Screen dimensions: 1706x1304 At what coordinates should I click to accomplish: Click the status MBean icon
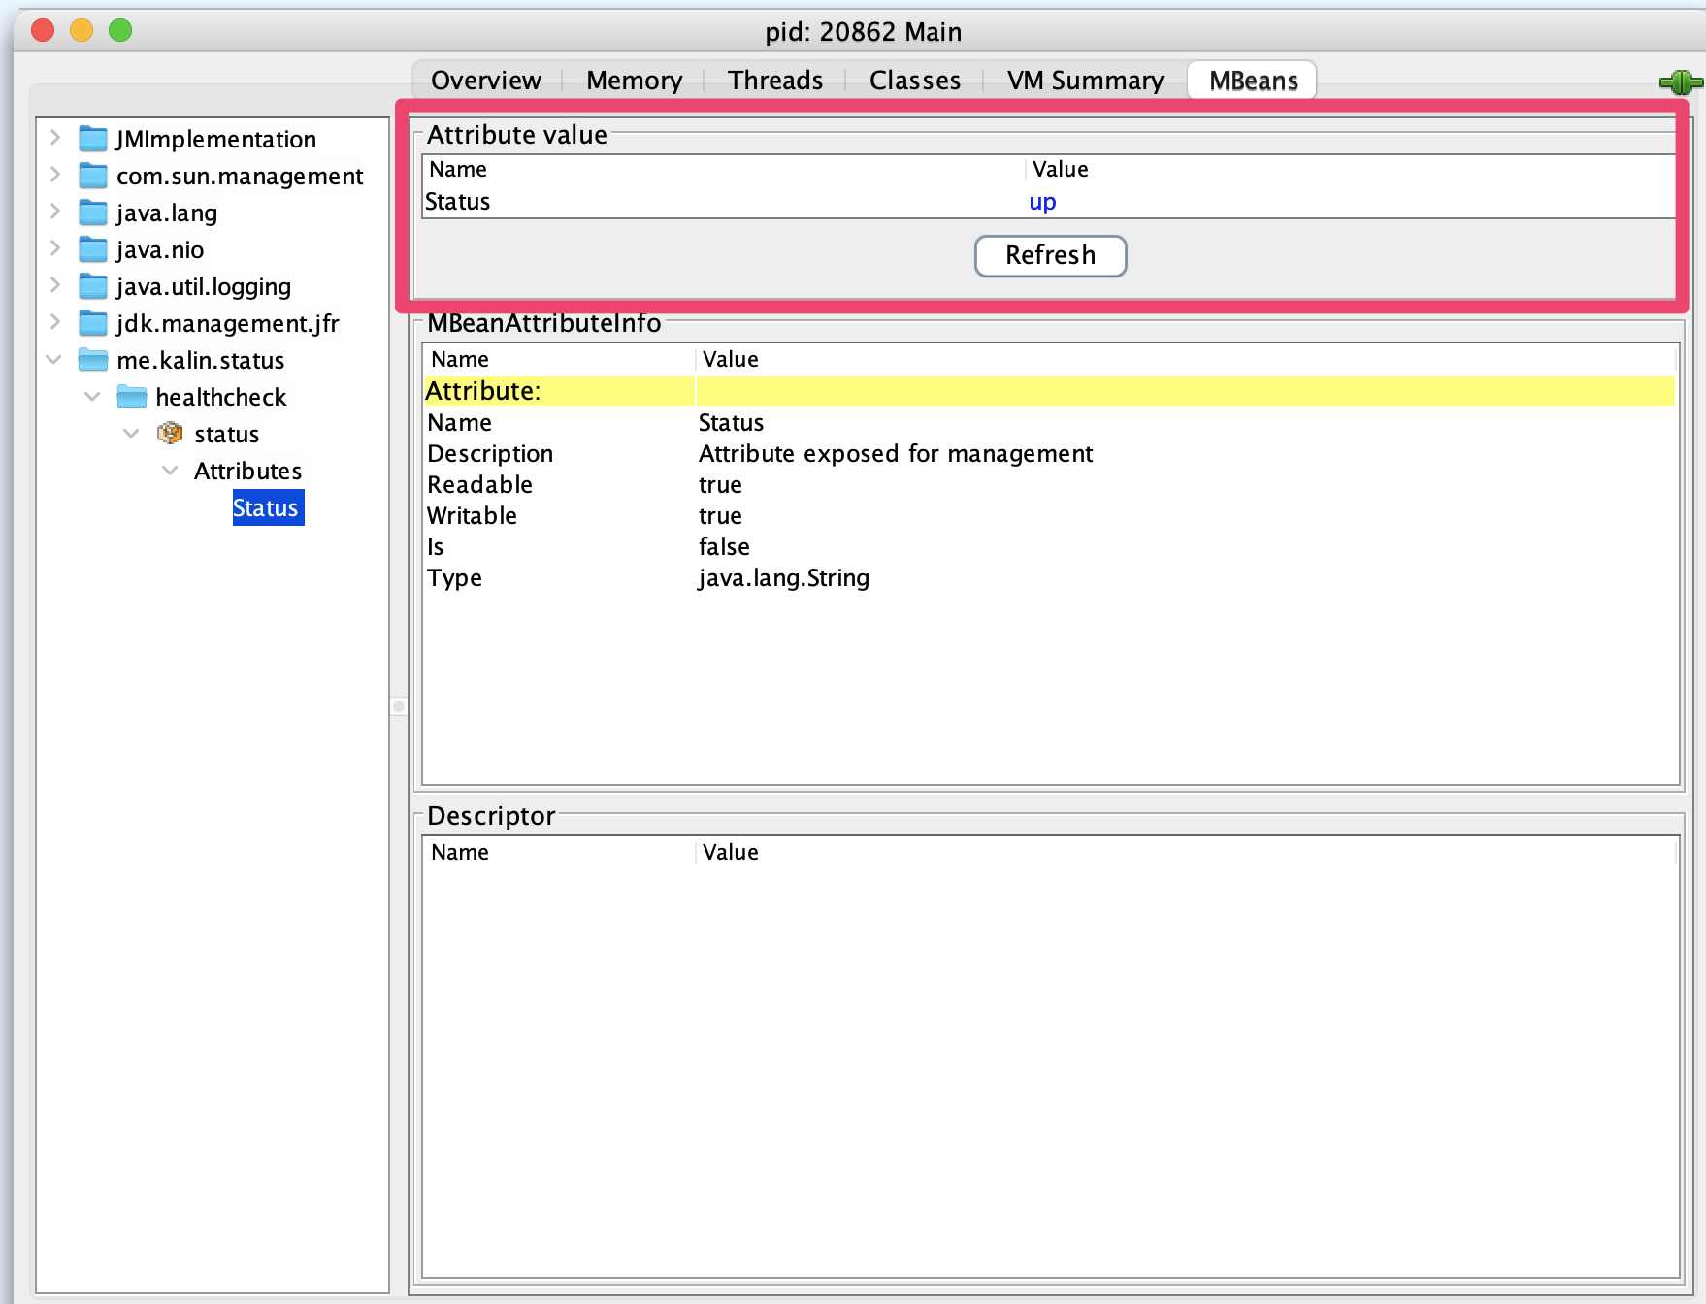pyautogui.click(x=170, y=433)
